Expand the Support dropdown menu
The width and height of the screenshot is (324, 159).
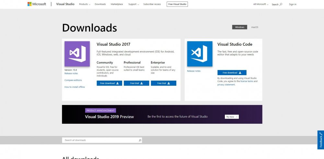(133, 4)
